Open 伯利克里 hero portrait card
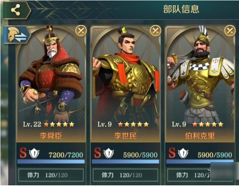This screenshot has height=187, width=239. (x=200, y=84)
